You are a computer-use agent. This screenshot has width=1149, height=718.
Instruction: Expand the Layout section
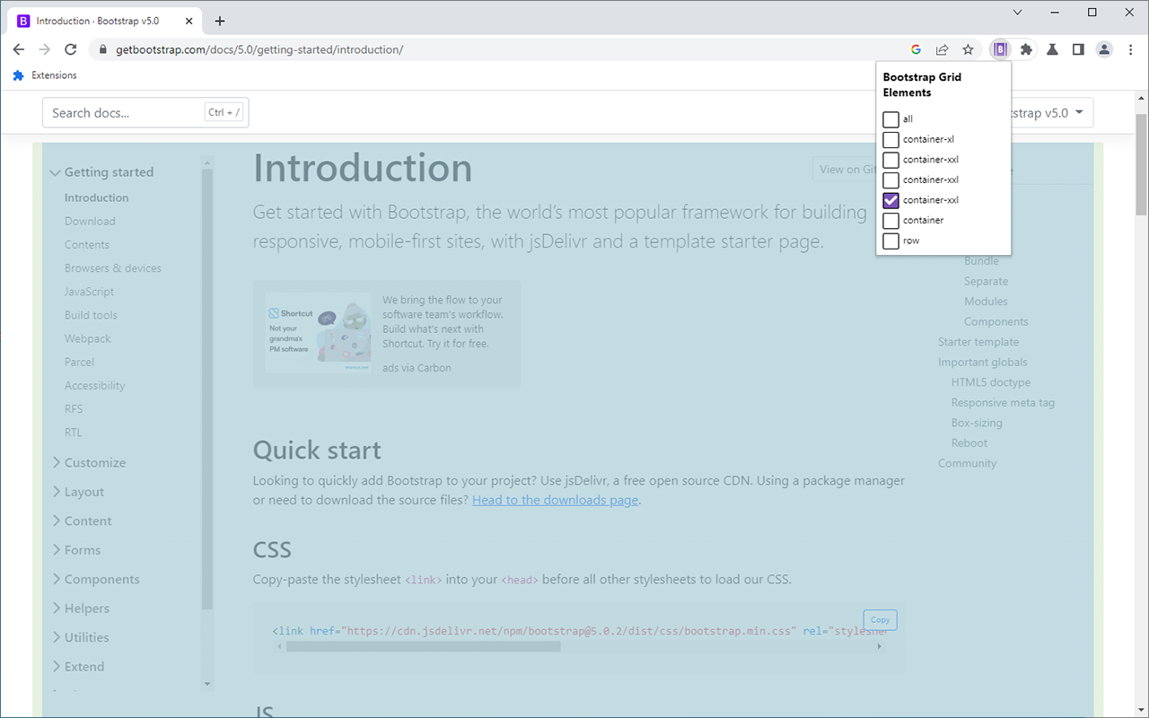[77, 492]
